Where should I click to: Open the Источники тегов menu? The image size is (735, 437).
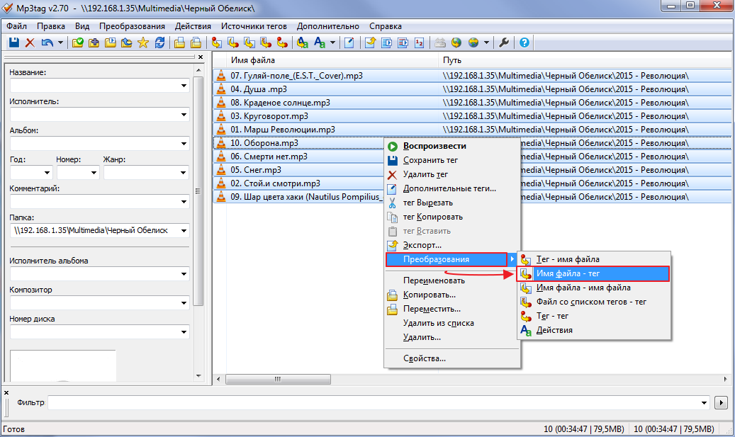(254, 26)
